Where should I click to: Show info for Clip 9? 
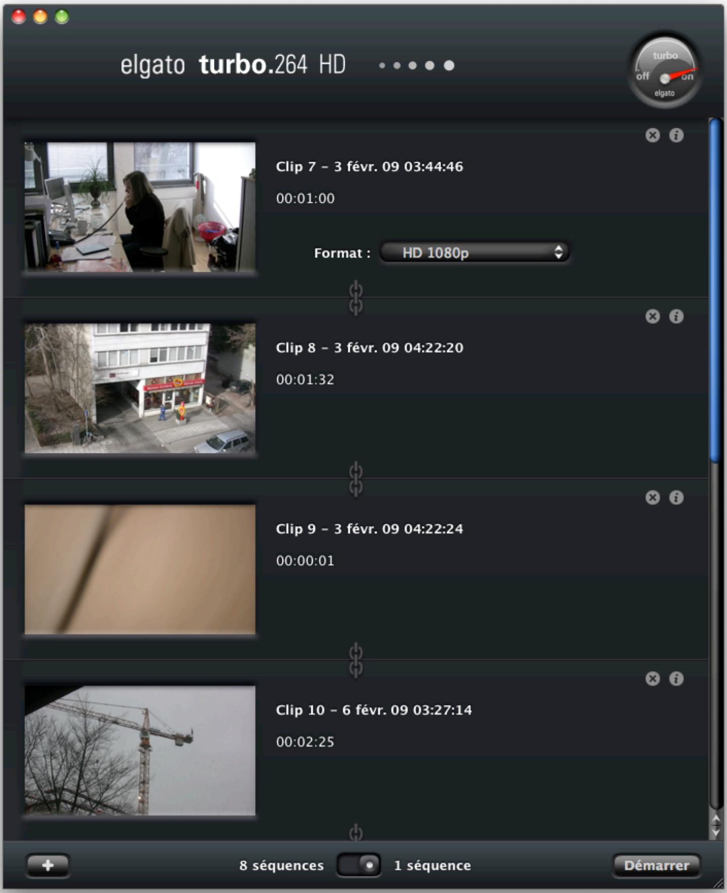pyautogui.click(x=676, y=498)
